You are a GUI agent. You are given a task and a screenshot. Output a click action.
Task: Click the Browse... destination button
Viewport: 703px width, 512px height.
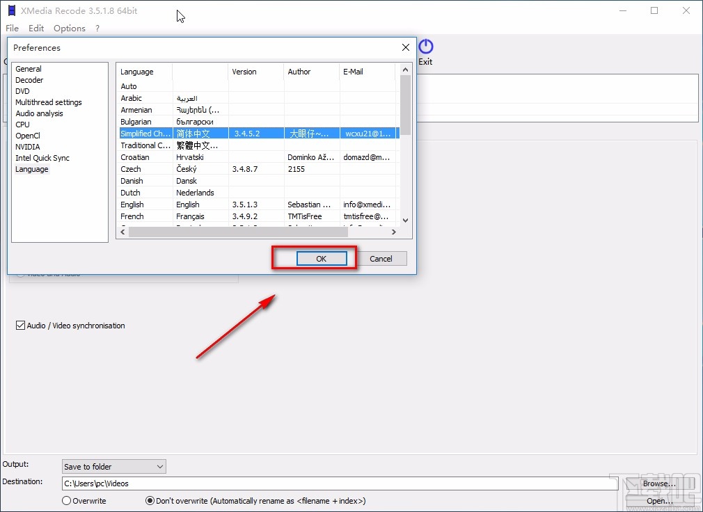coord(658,483)
